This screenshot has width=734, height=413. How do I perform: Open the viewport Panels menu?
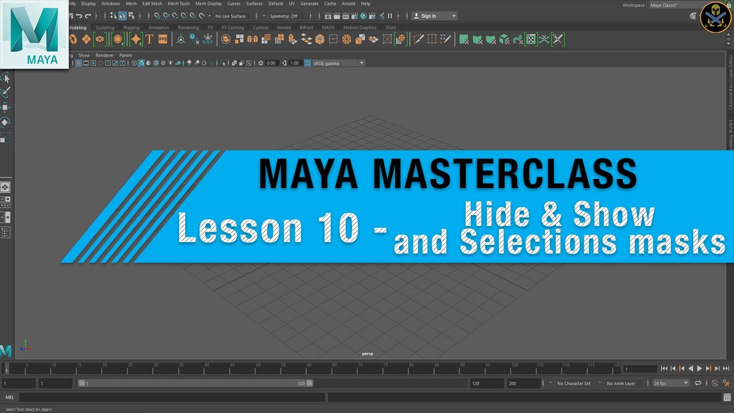point(126,56)
